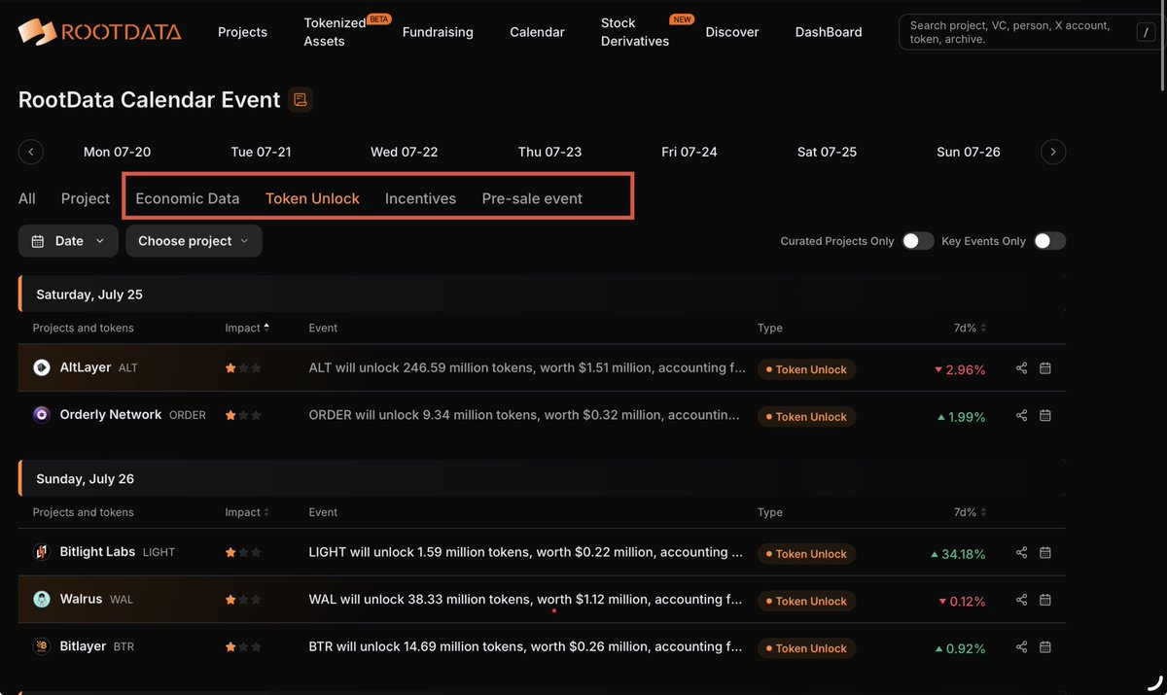Sort Saturday table by Impact
This screenshot has width=1167, height=695.
pyautogui.click(x=247, y=328)
